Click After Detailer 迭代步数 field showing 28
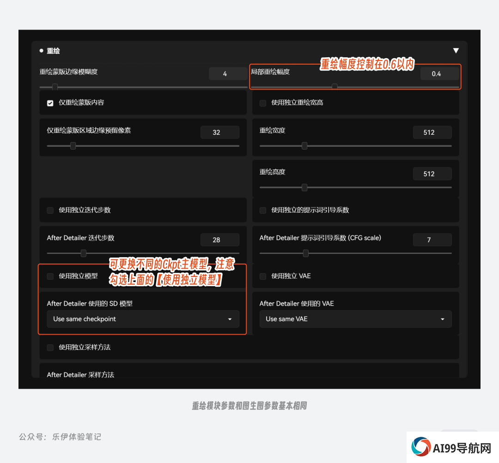 (220, 240)
